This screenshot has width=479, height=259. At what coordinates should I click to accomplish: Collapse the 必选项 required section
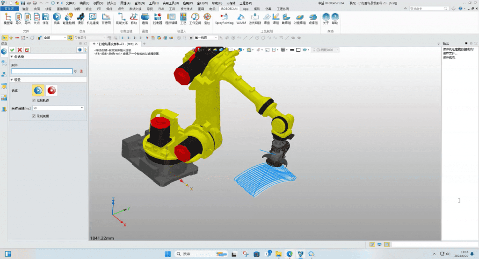tap(12, 56)
